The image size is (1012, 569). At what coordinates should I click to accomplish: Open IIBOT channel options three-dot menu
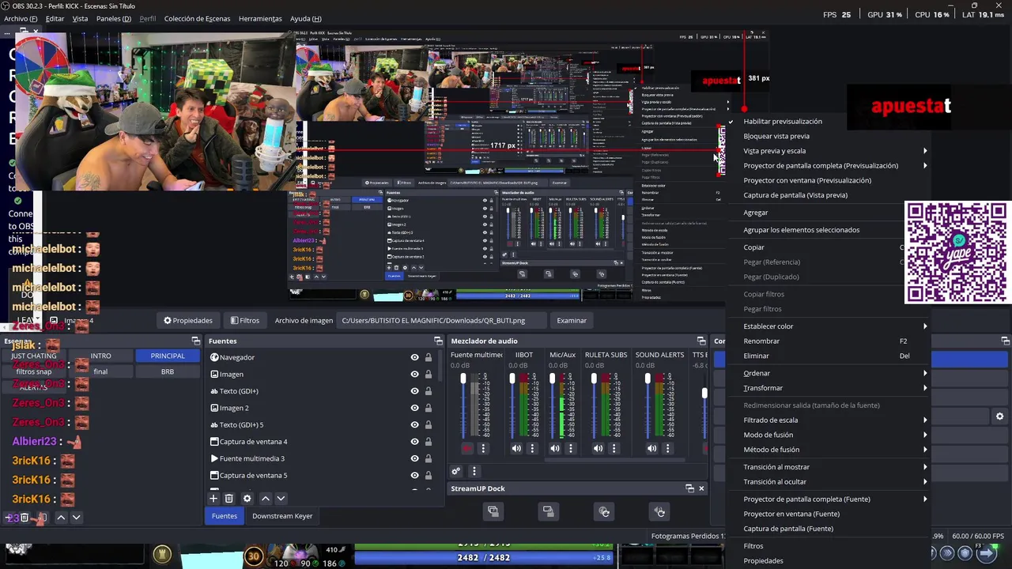tap(532, 448)
